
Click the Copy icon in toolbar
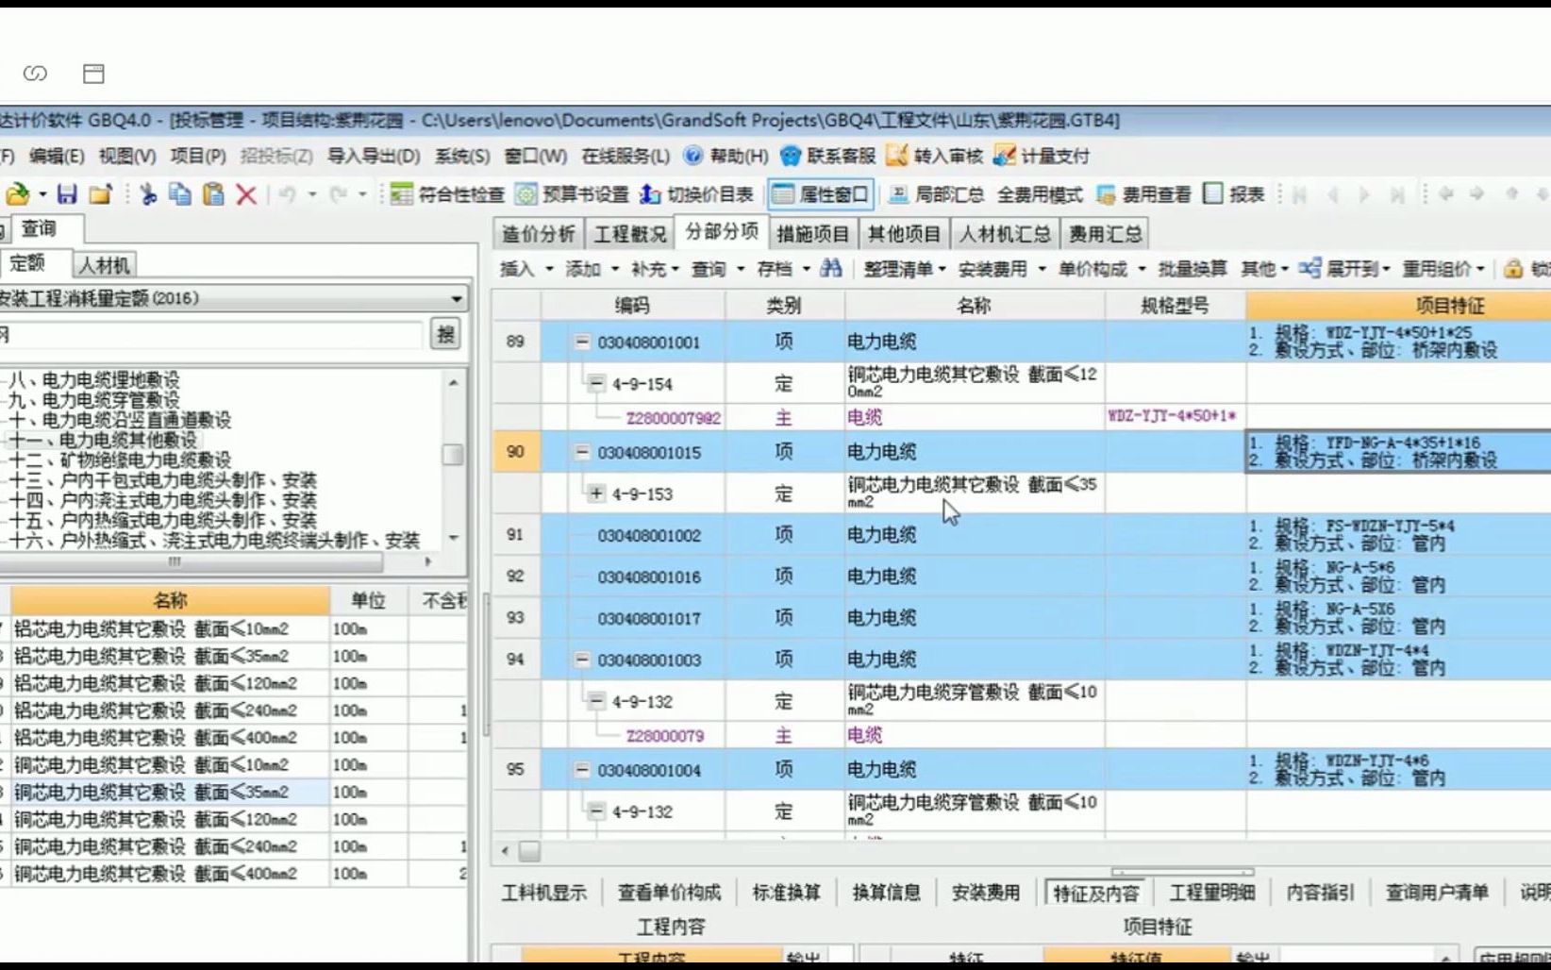(x=179, y=194)
